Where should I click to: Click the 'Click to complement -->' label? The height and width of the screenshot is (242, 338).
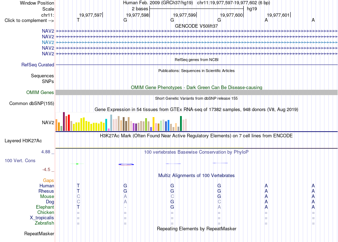click(29, 21)
